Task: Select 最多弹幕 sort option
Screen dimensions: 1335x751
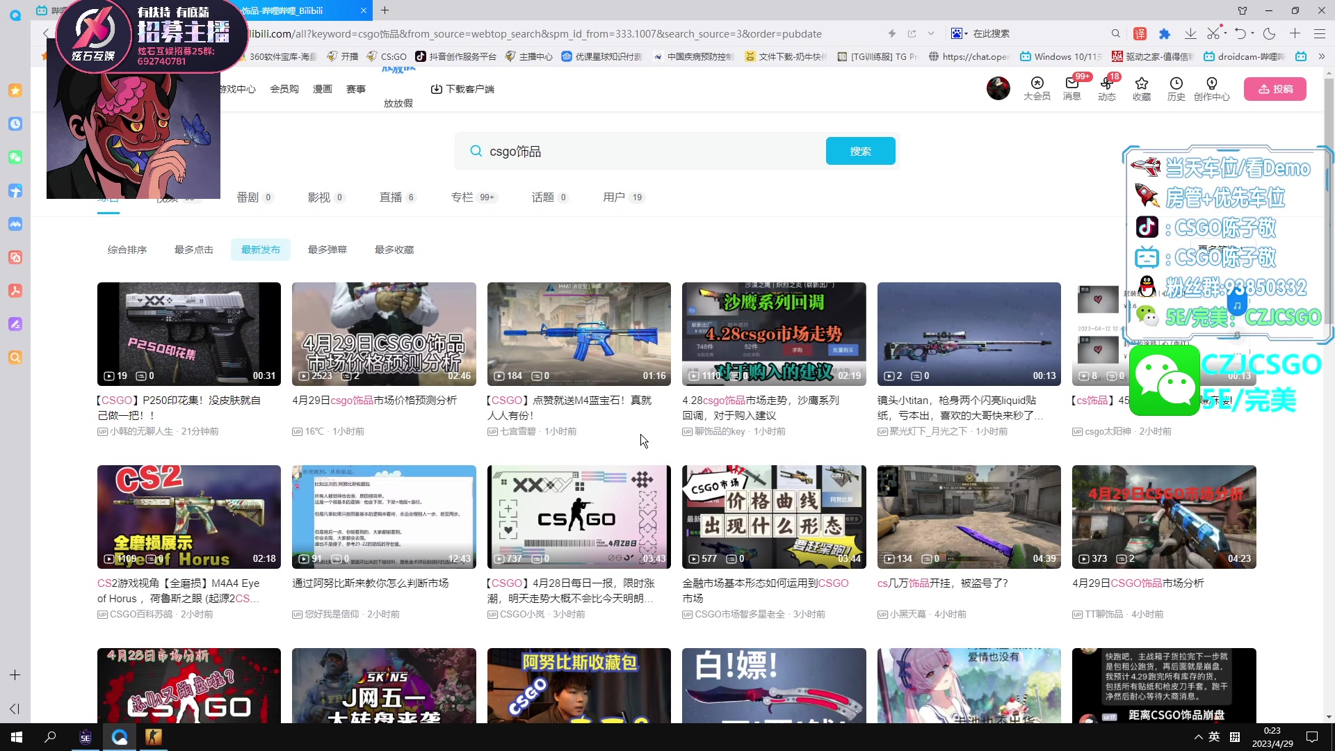Action: pos(327,250)
